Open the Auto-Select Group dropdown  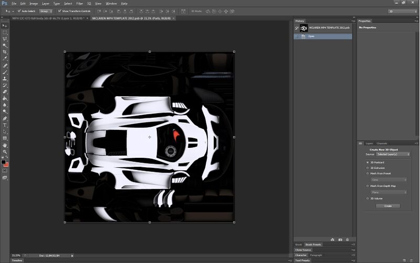click(46, 11)
